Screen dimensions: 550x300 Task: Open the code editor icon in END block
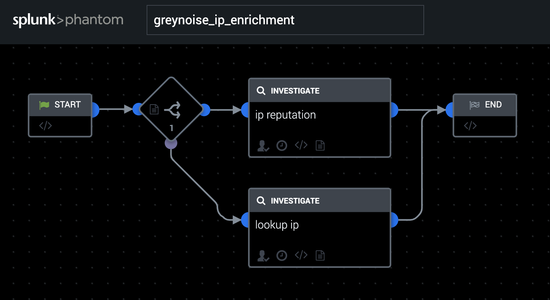pos(470,126)
